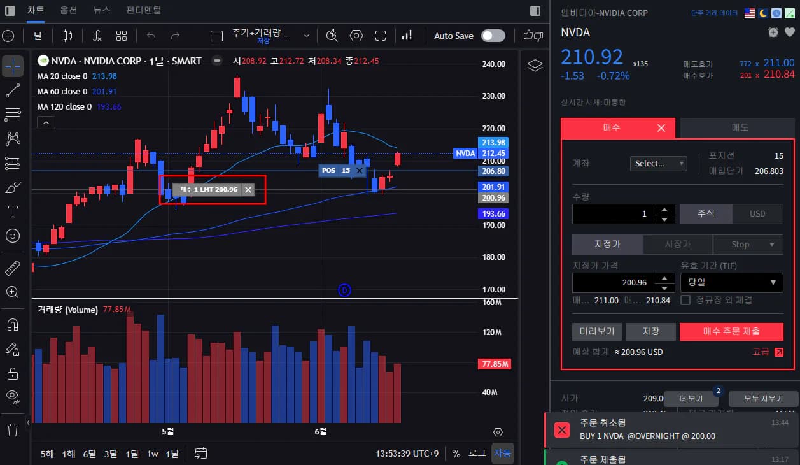Screen dimensions: 800x465
Task: Open the price-axis settings gear
Action: point(498,432)
